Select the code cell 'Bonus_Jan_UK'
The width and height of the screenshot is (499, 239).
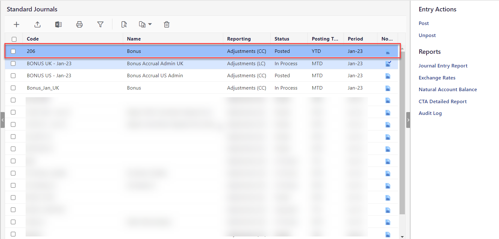43,88
